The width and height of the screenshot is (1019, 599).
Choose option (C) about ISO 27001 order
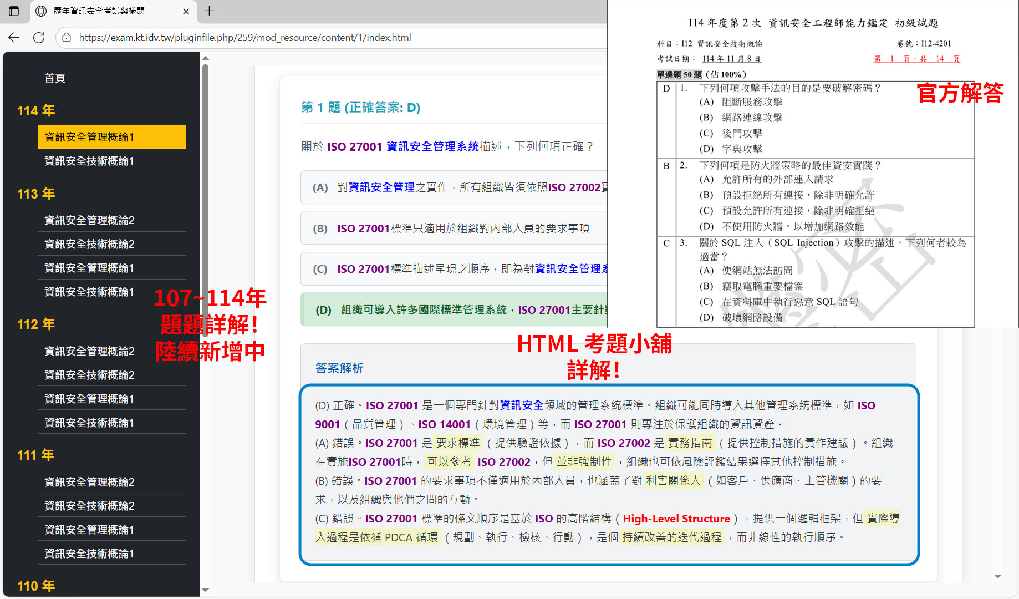pos(455,269)
